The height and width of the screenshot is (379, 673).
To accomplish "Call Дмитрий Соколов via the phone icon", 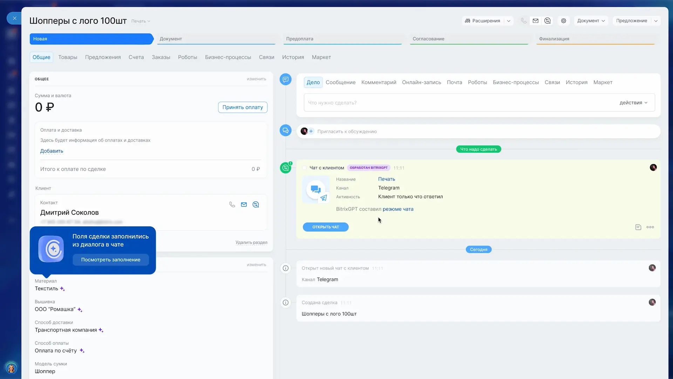I will pyautogui.click(x=232, y=204).
